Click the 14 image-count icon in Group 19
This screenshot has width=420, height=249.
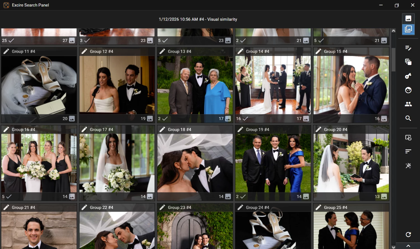pos(306,197)
